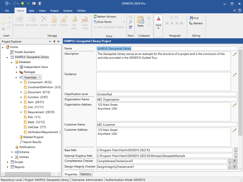Open the File menu
243x182 pixels.
pos(7,10)
